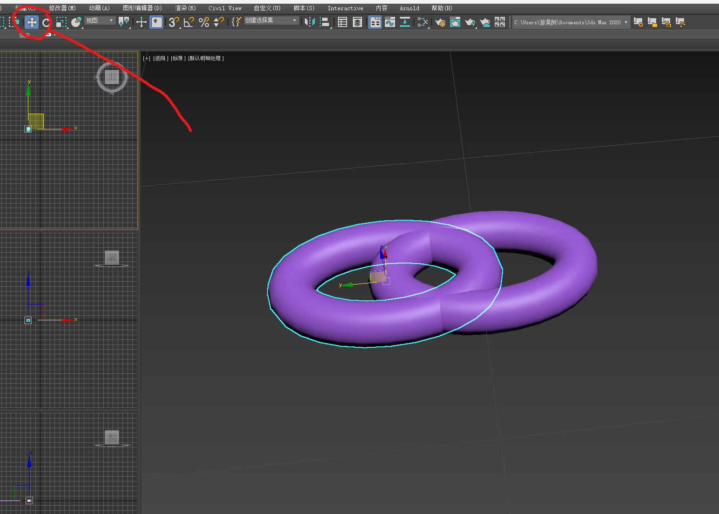Viewport: 719px width, 514px height.
Task: Toggle percent snap
Action: click(204, 22)
